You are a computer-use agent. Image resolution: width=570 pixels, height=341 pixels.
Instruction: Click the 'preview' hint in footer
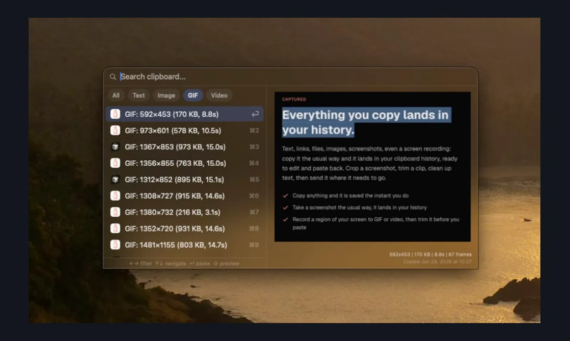click(x=227, y=264)
